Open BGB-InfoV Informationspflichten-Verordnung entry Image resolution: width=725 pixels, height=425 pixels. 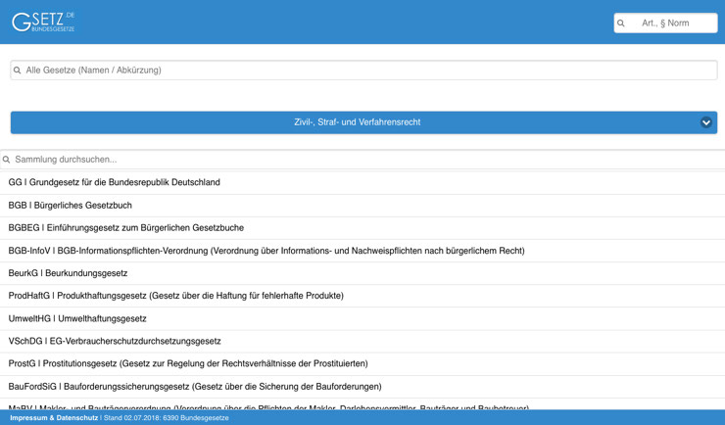point(266,251)
